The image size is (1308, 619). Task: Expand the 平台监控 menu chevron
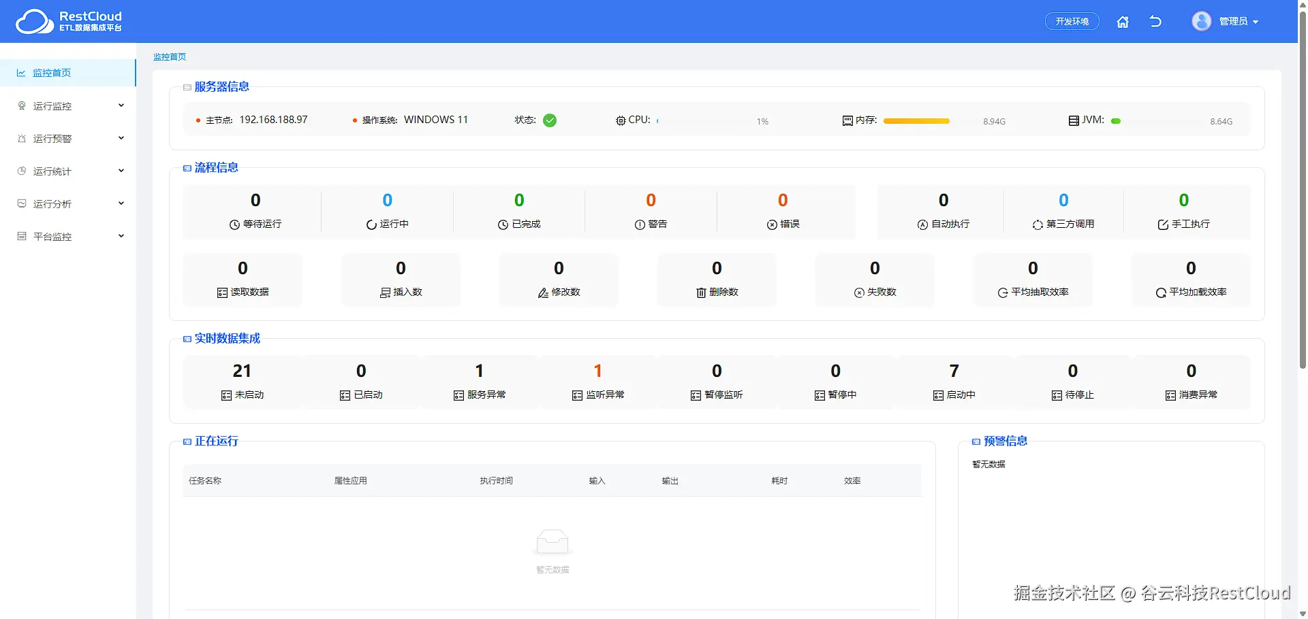tap(121, 236)
